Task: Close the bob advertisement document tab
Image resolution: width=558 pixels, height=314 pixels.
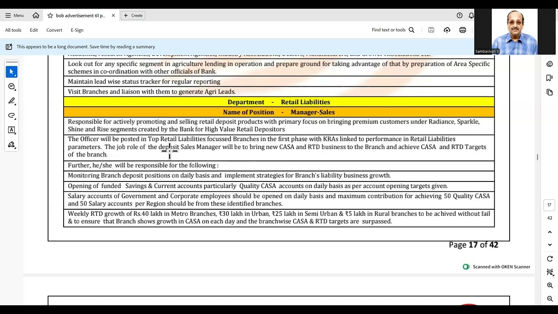Action: click(113, 15)
